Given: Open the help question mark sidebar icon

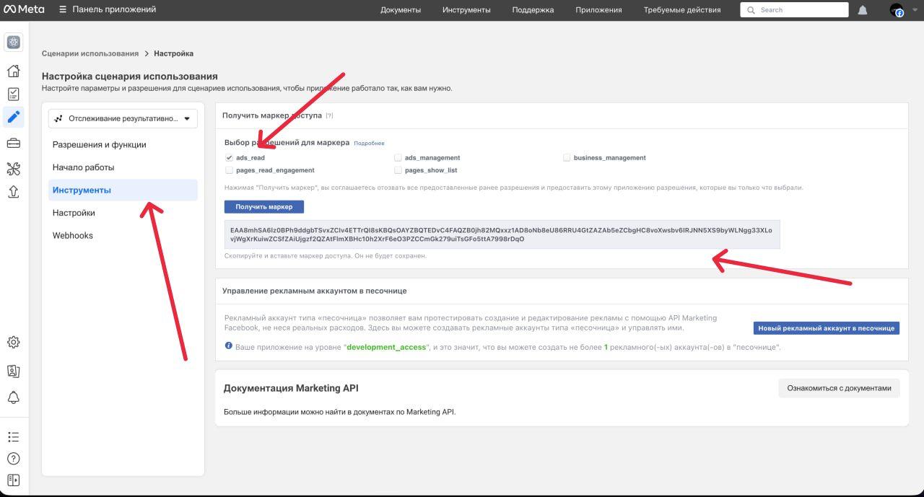Looking at the screenshot, I should pyautogui.click(x=13, y=459).
